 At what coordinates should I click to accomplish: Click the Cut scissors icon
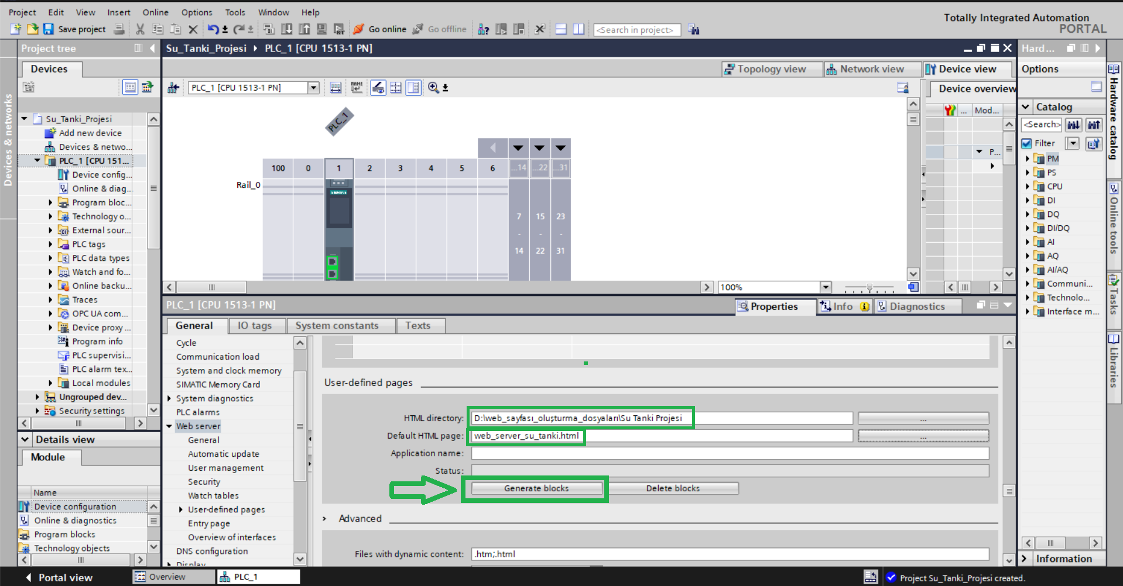(140, 29)
